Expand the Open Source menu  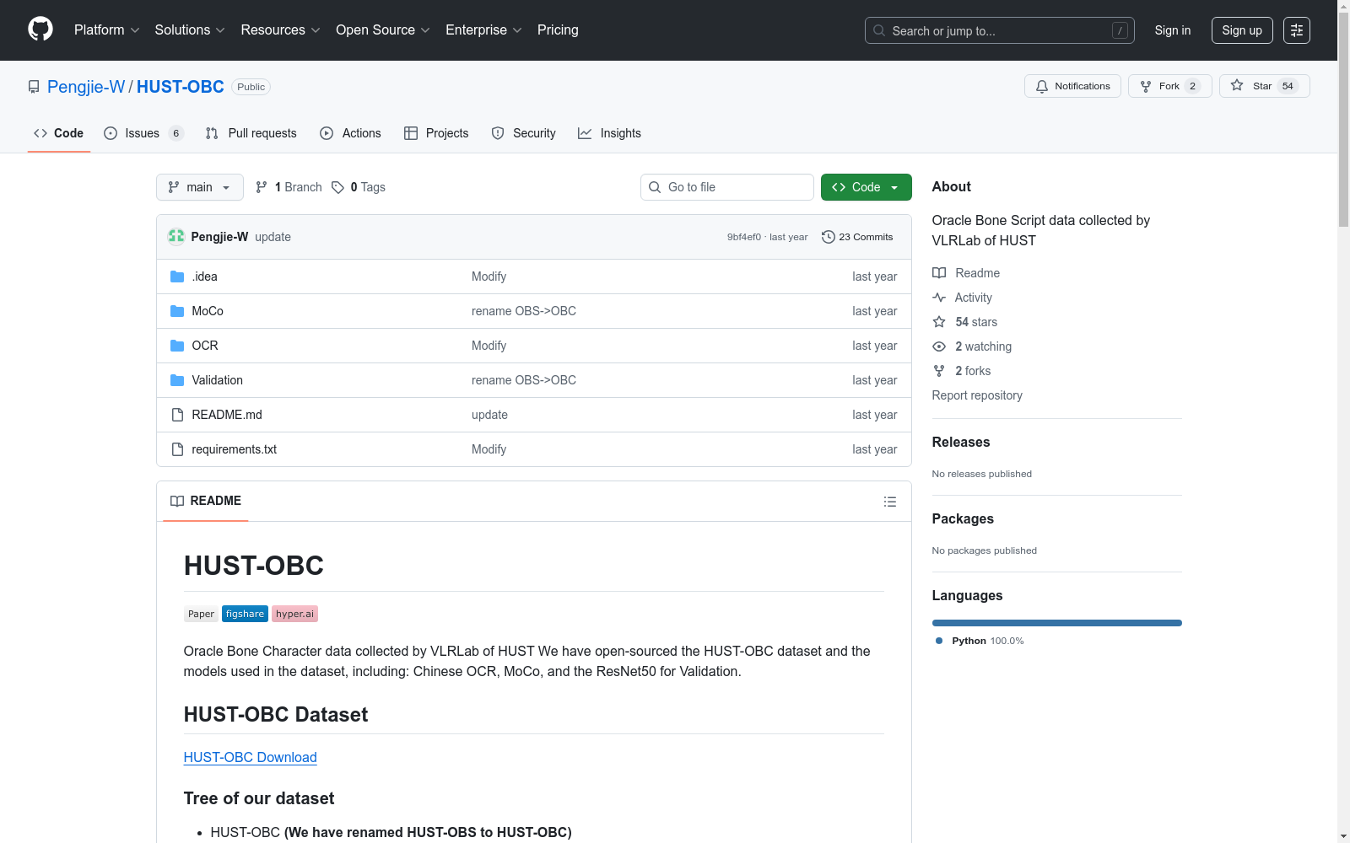click(x=383, y=30)
